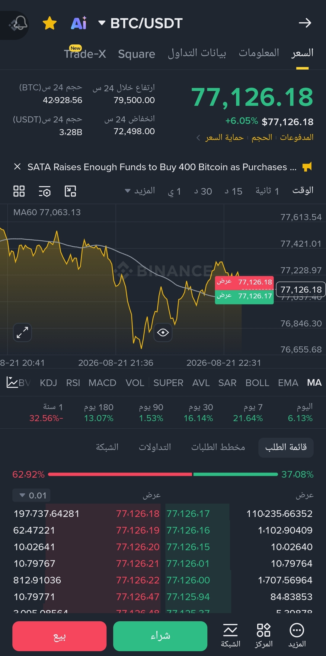Select the السعر tab
The image size is (326, 656).
pyautogui.click(x=302, y=53)
